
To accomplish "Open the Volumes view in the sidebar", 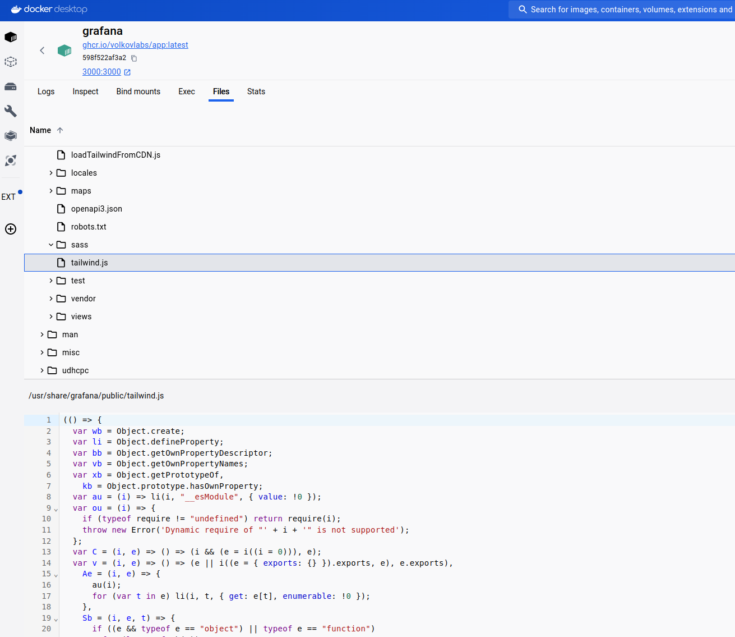I will 10,86.
